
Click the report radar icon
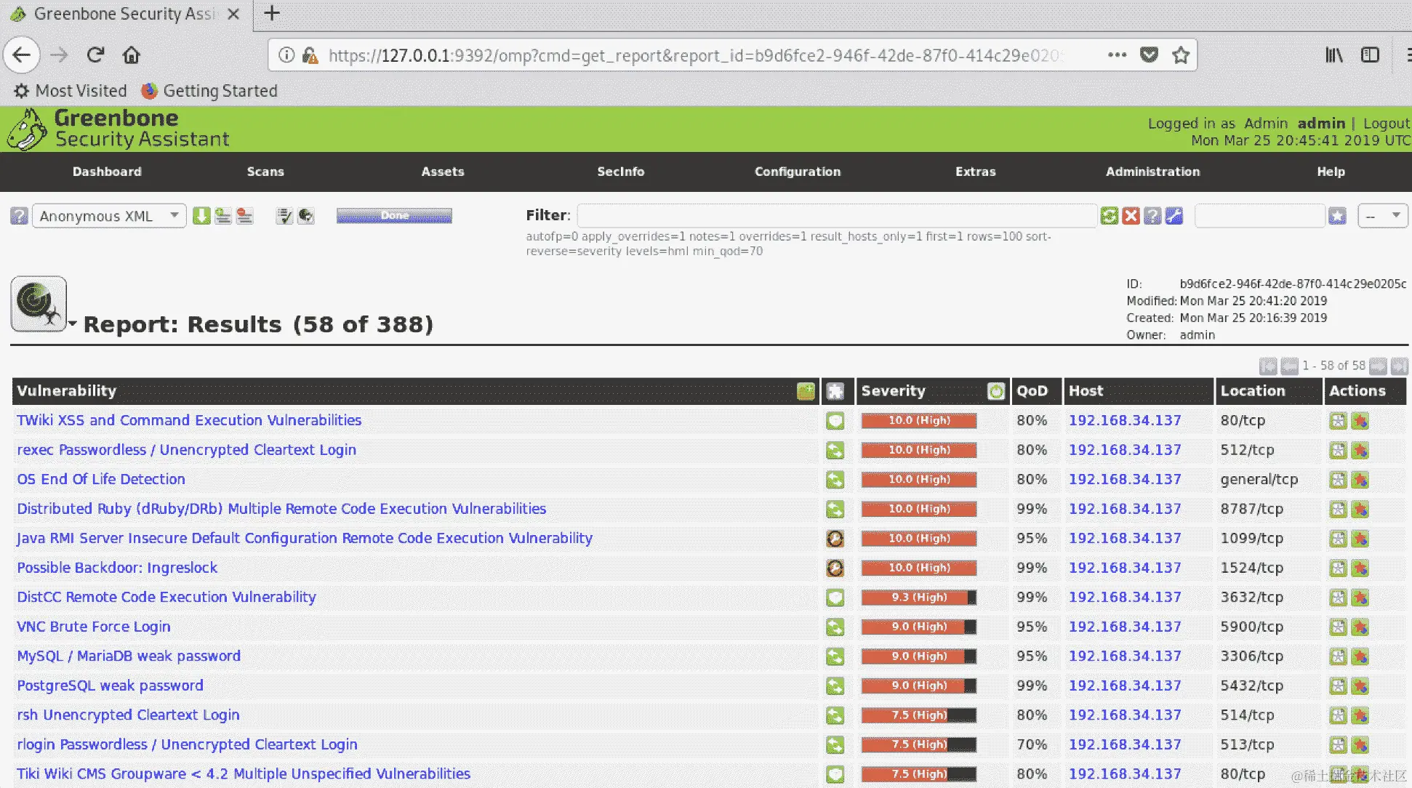(39, 304)
